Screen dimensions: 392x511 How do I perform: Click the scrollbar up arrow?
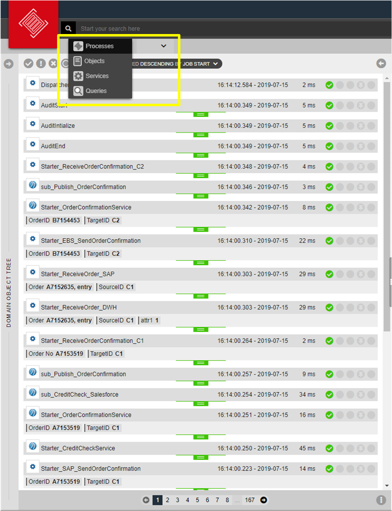[387, 78]
